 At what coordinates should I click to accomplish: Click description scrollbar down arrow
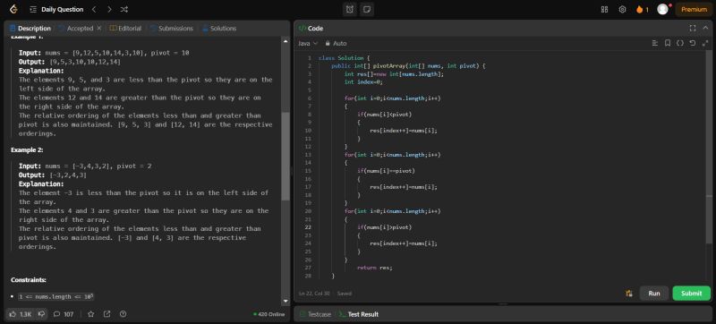pyautogui.click(x=286, y=302)
